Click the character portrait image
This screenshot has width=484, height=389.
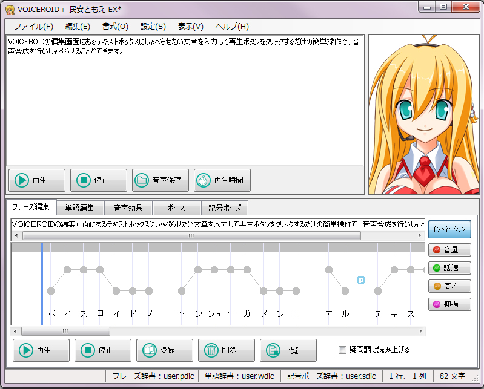[424, 115]
